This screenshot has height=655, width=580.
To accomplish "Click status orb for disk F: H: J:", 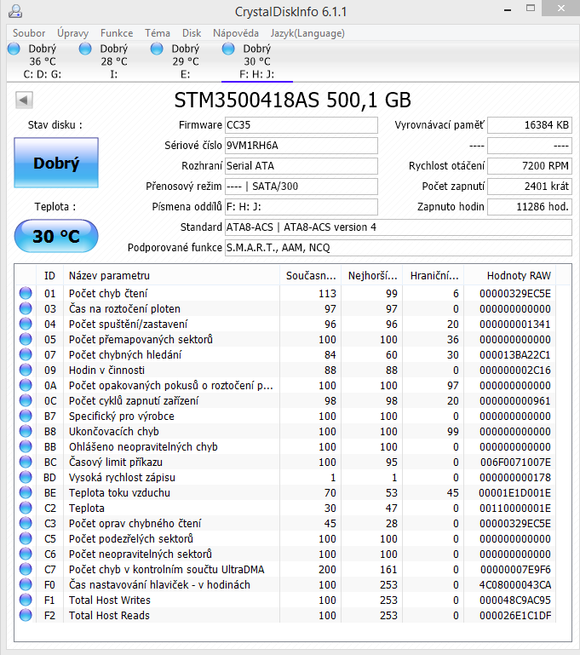I will [x=228, y=49].
